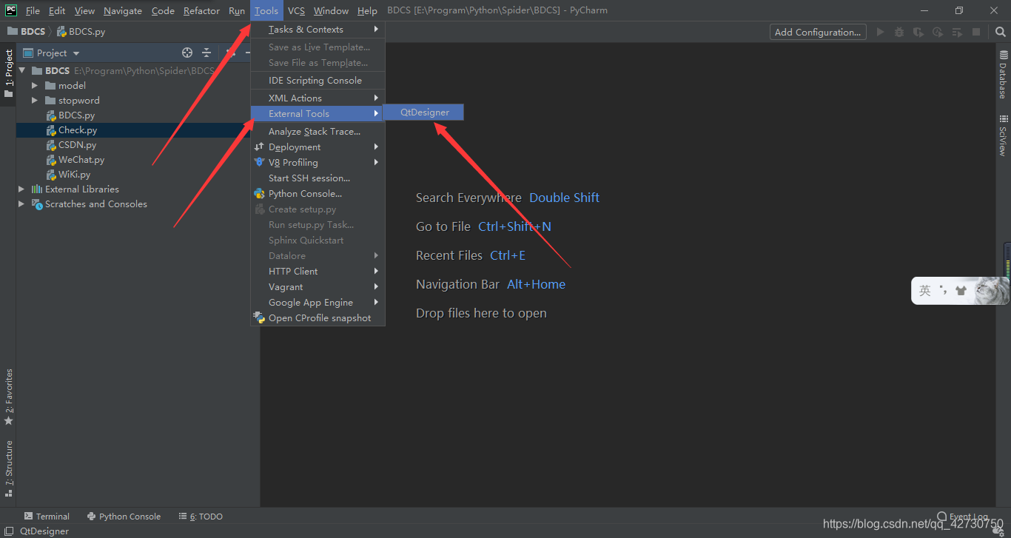
Task: Click the Help menu
Action: (x=367, y=10)
